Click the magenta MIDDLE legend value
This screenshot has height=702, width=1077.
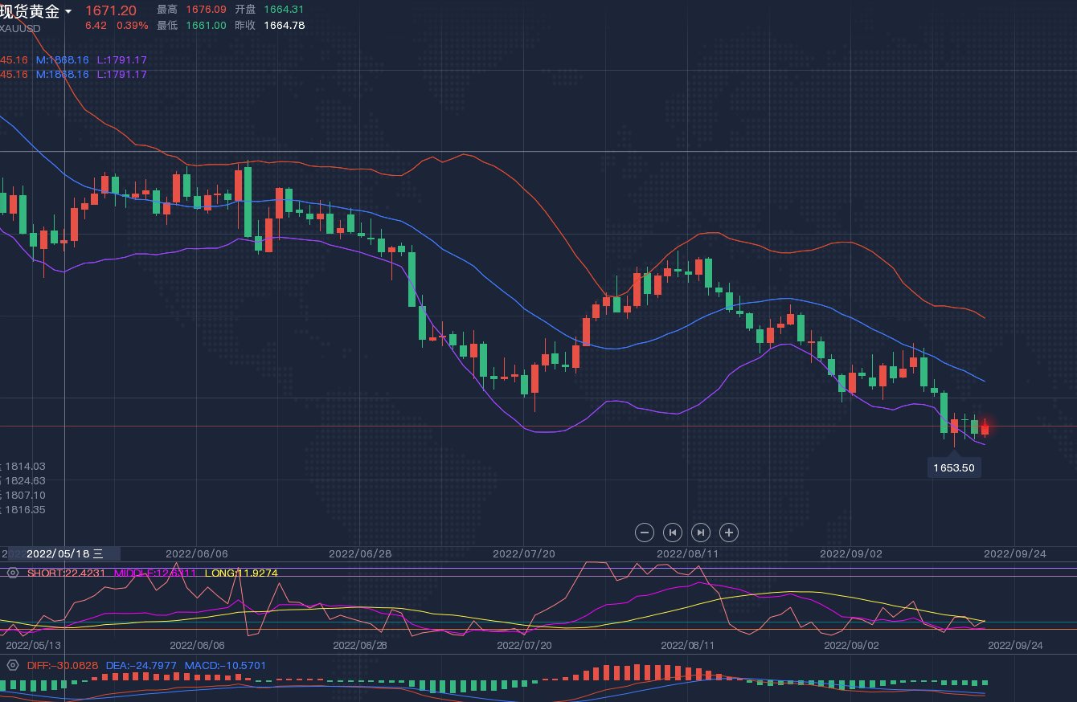tap(155, 573)
